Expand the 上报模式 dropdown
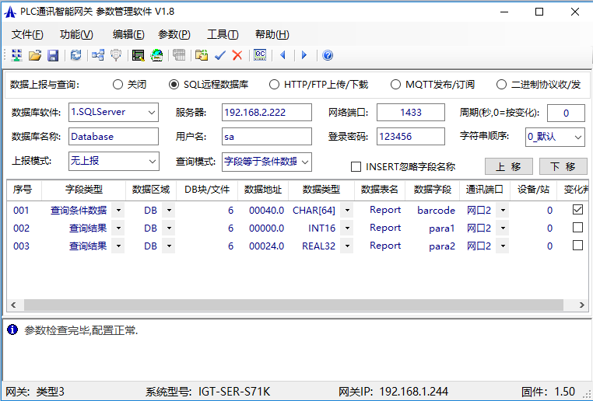The width and height of the screenshot is (593, 401). click(x=151, y=161)
